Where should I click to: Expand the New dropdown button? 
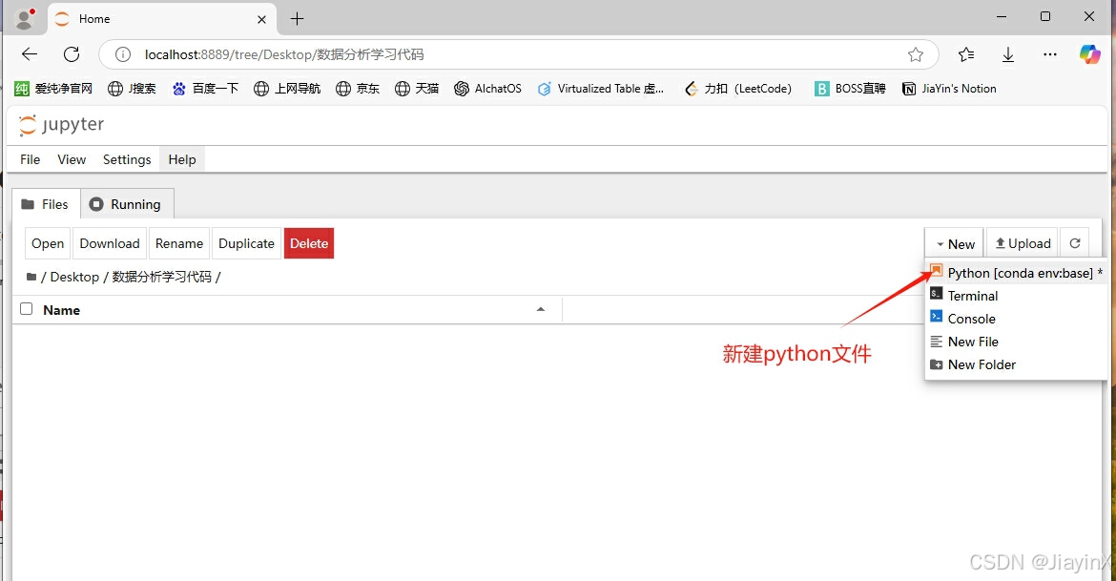point(955,243)
